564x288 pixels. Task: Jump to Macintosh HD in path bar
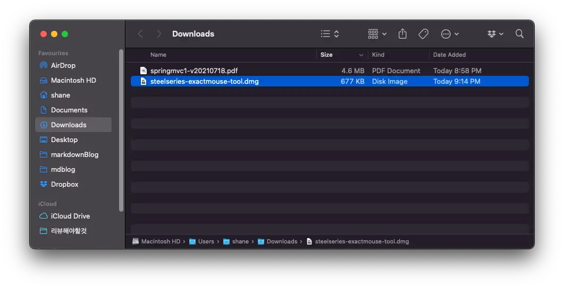tap(156, 241)
